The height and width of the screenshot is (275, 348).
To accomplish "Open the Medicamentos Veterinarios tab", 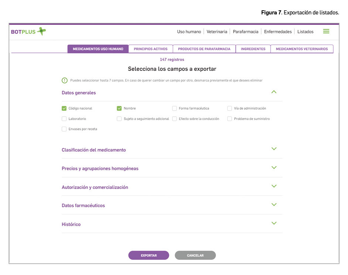I will (302, 49).
